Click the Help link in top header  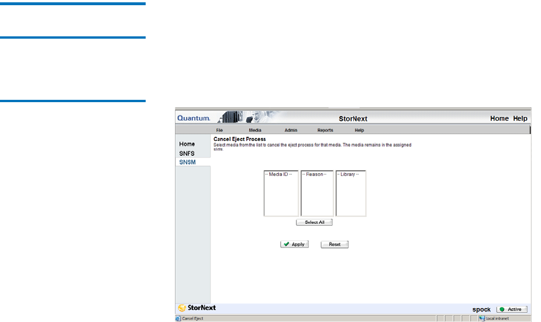pyautogui.click(x=520, y=118)
